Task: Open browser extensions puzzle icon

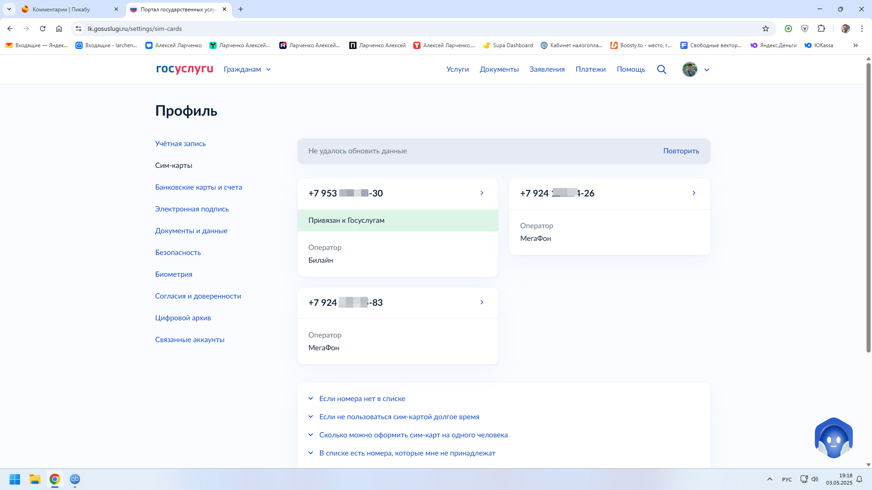Action: pos(821,29)
